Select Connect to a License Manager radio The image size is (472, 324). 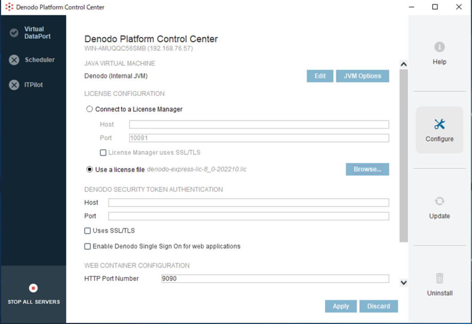click(90, 109)
